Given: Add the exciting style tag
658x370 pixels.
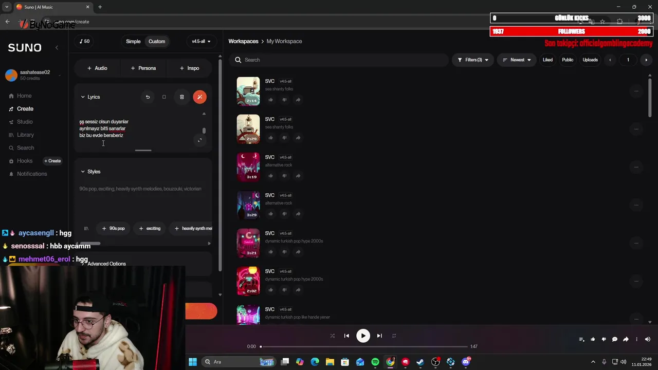Looking at the screenshot, I should point(150,228).
